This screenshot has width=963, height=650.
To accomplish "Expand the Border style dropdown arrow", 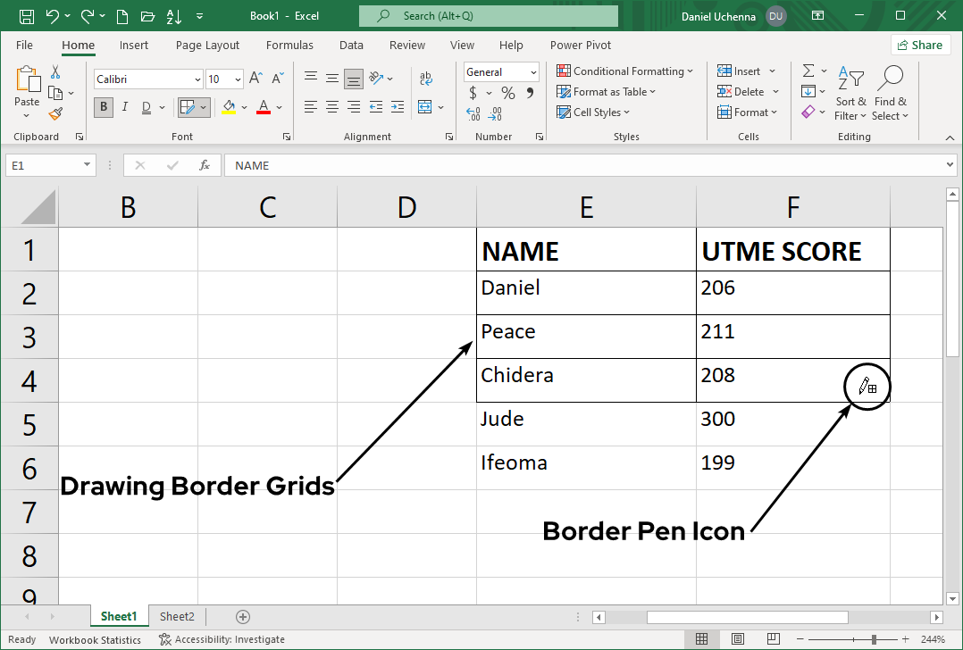I will point(204,107).
